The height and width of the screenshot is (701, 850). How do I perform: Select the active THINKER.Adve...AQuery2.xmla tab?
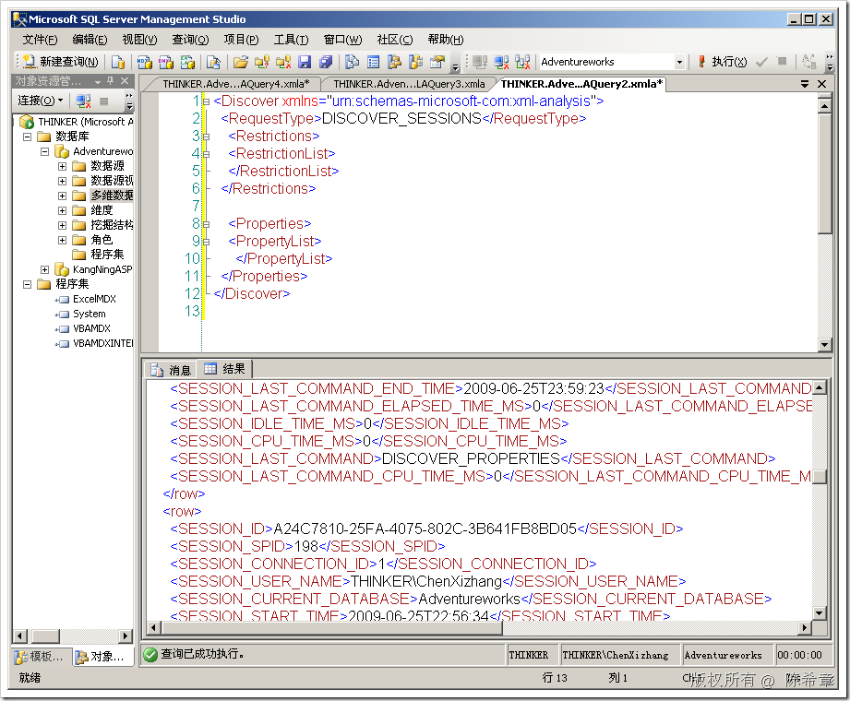point(581,84)
